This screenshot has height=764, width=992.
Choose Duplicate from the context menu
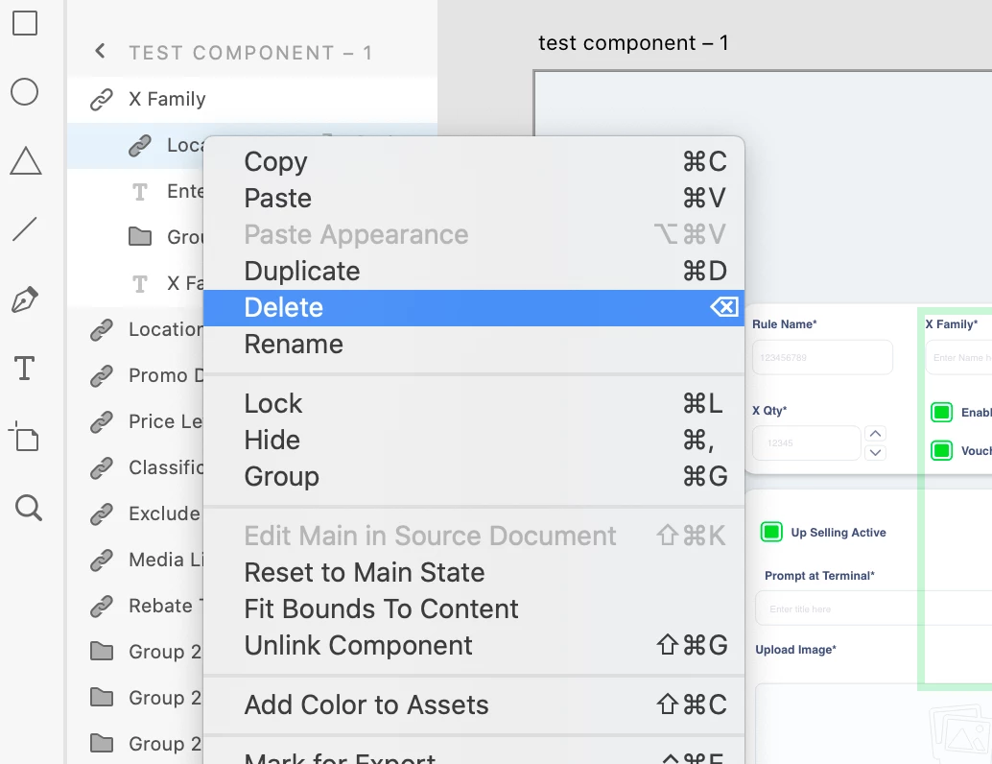[x=474, y=271]
